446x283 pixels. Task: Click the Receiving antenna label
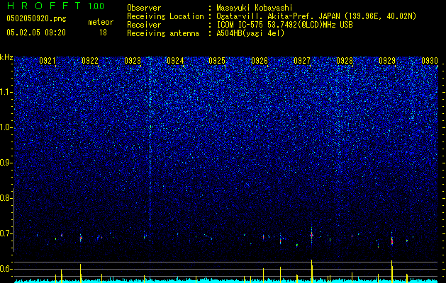(x=163, y=33)
